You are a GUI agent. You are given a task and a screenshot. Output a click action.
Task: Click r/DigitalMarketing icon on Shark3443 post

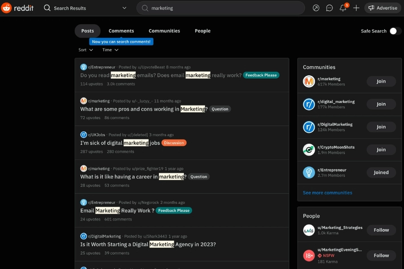[x=83, y=236]
